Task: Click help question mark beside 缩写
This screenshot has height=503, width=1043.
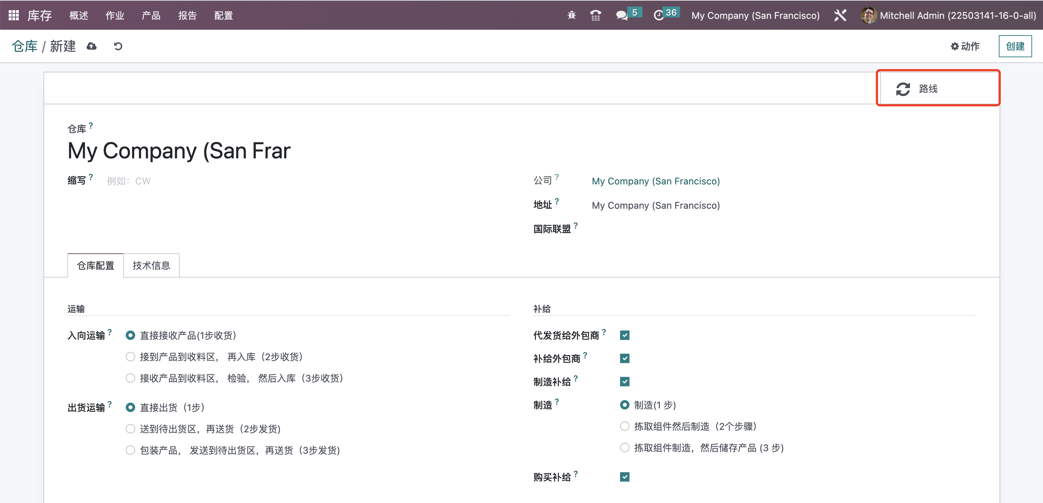Action: [91, 177]
